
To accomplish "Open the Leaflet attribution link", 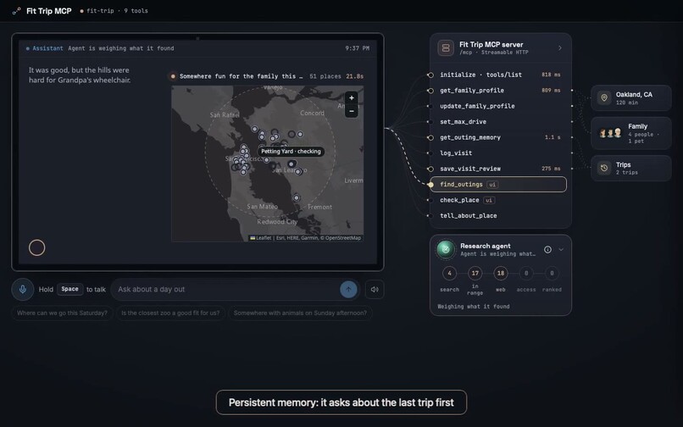I will click(x=261, y=238).
